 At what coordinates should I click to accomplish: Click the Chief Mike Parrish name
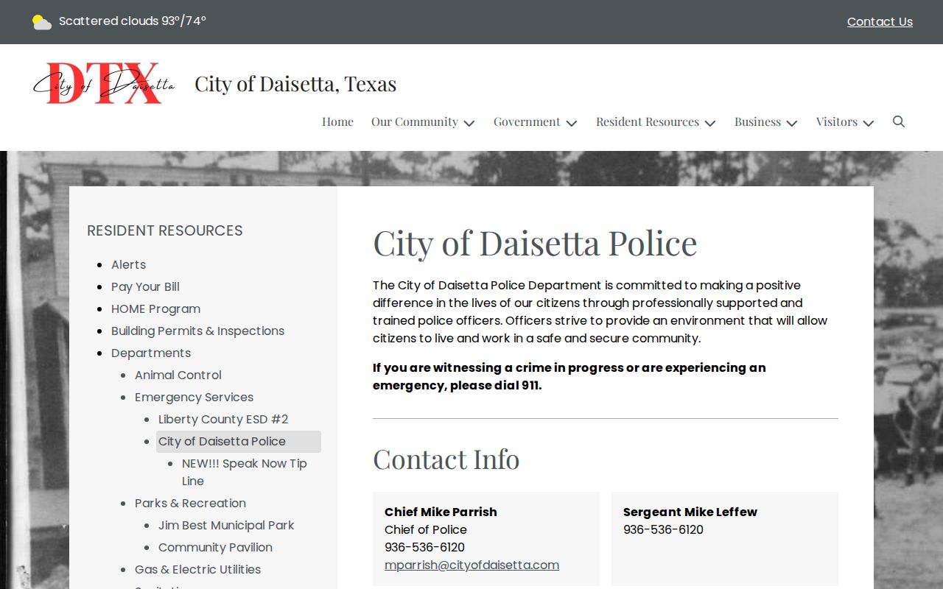(x=441, y=512)
